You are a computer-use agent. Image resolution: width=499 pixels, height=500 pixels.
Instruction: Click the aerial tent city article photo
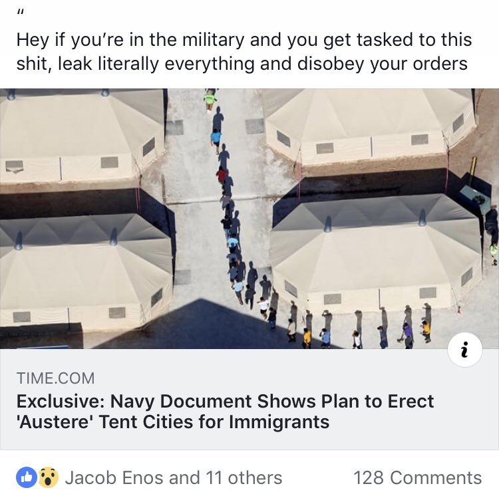point(249,219)
